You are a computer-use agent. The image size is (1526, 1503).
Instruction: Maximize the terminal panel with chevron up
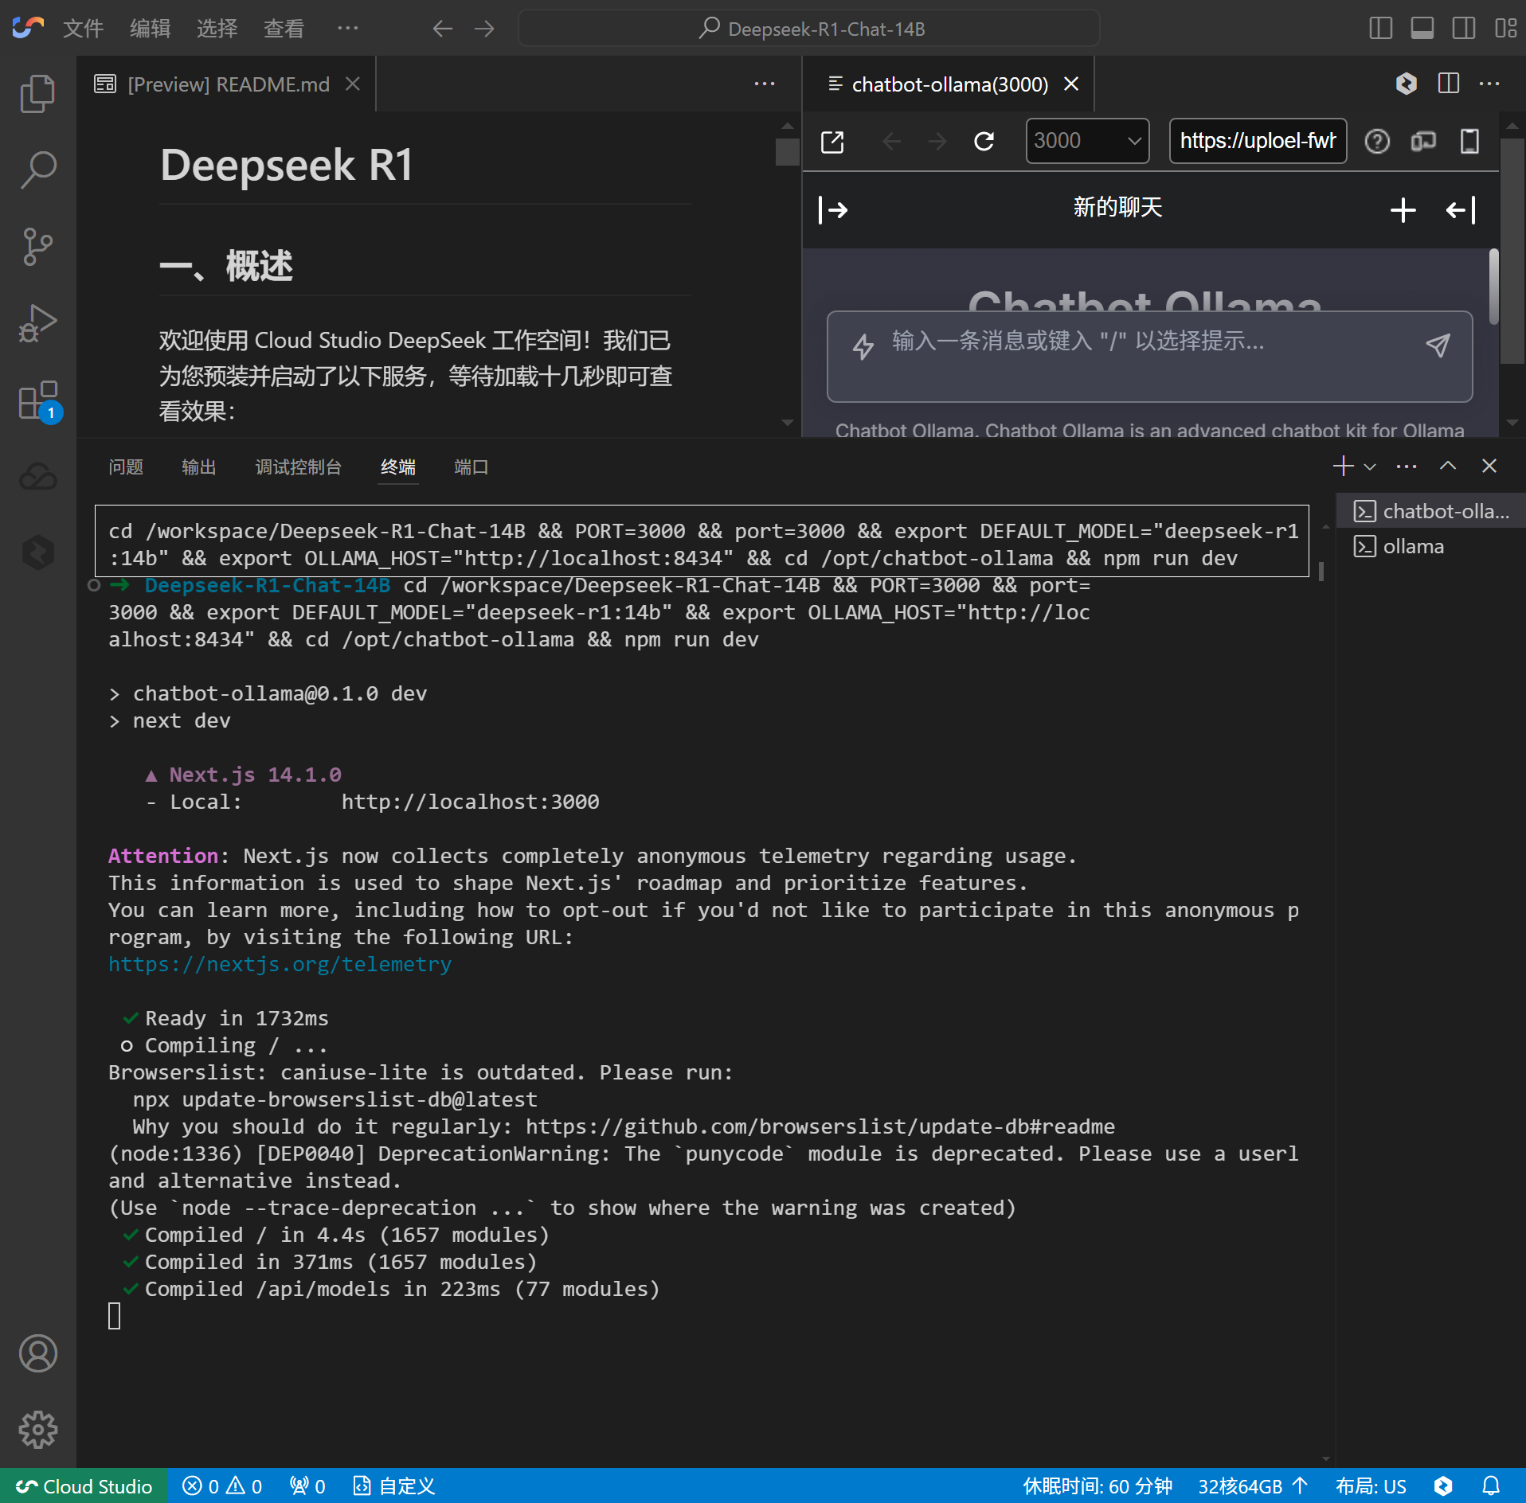point(1448,467)
